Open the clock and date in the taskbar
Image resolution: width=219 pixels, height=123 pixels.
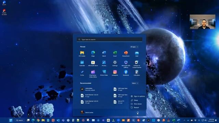(211, 120)
